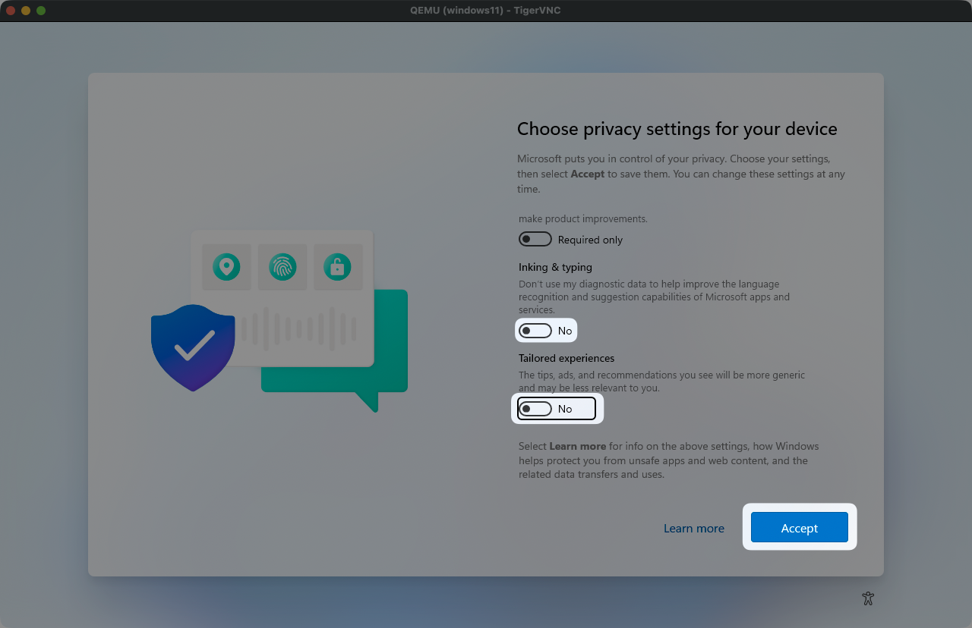Maximize the window using the green button
Viewport: 972px width, 628px height.
[41, 11]
